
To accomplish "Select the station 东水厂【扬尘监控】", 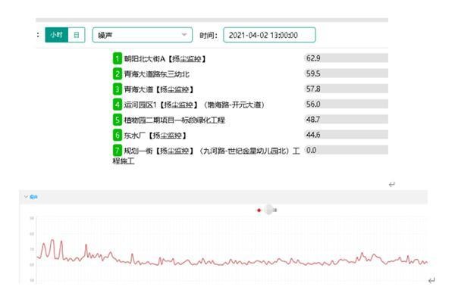I will click(x=155, y=136).
